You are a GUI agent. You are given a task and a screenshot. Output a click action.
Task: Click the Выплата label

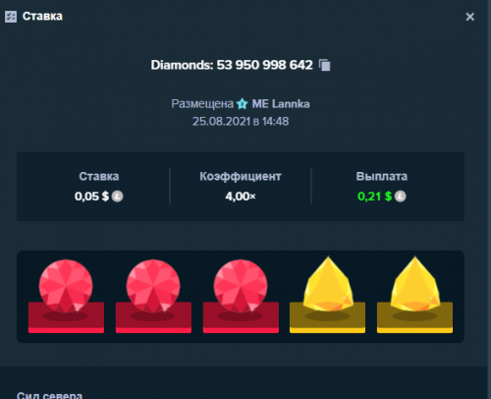point(382,176)
